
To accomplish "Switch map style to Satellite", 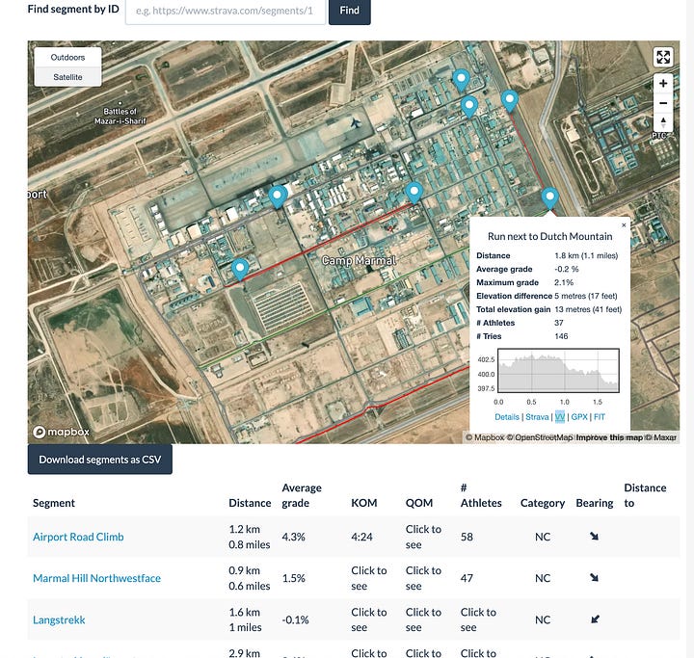I will 67,77.
